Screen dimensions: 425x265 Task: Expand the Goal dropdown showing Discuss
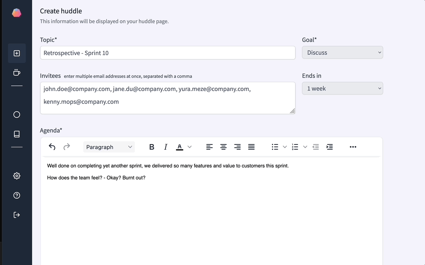342,53
